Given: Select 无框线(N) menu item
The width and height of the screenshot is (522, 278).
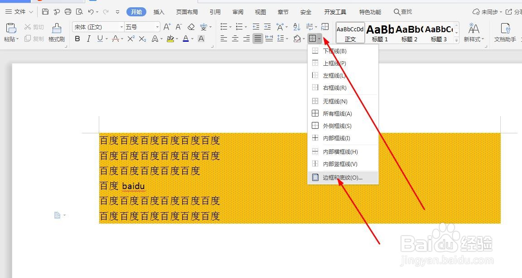Looking at the screenshot, I should tap(343, 101).
